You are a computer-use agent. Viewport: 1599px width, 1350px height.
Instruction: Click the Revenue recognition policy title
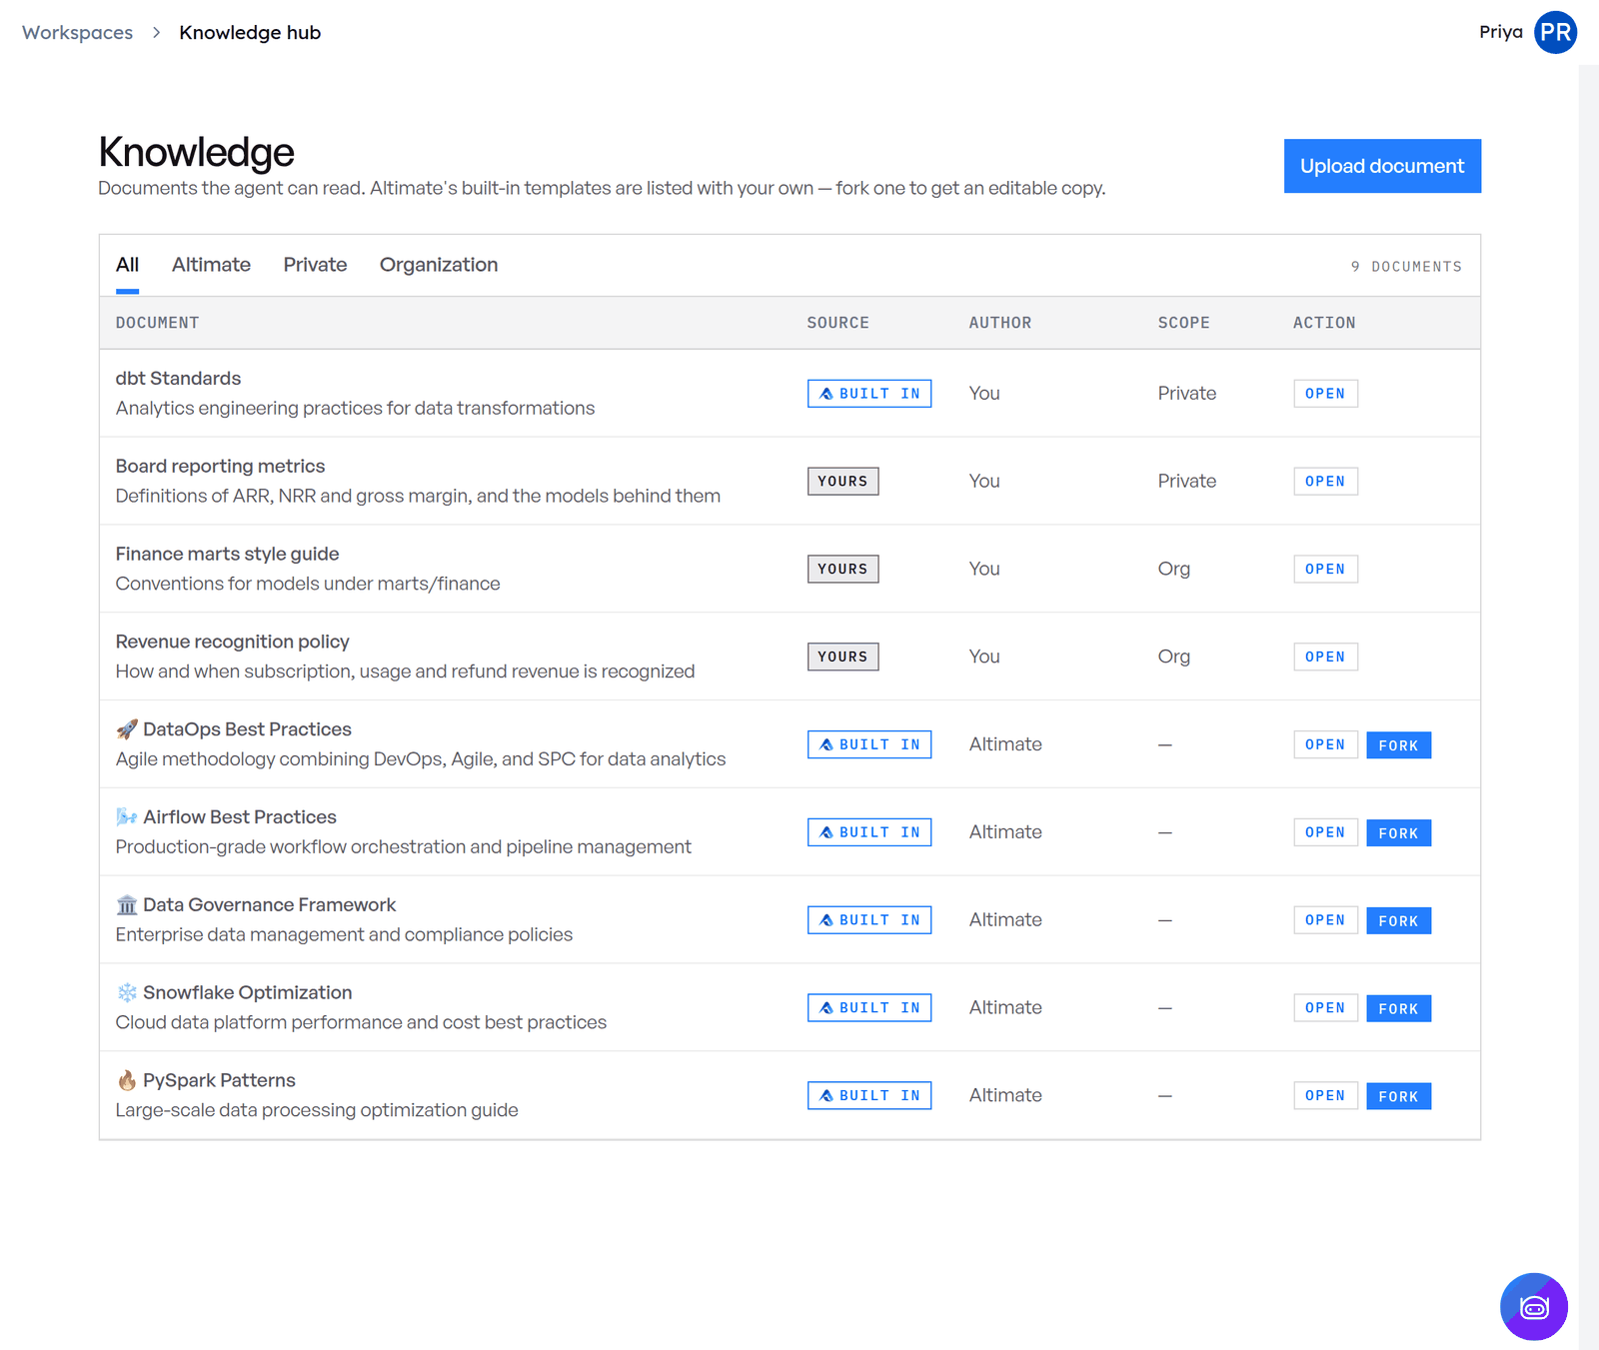[232, 642]
